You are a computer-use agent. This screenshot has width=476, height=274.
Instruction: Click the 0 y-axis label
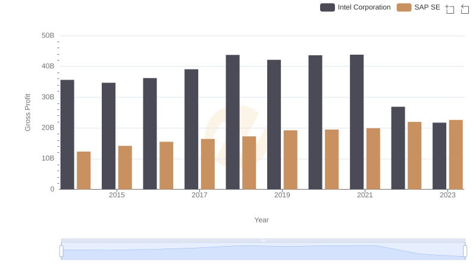[52, 190]
